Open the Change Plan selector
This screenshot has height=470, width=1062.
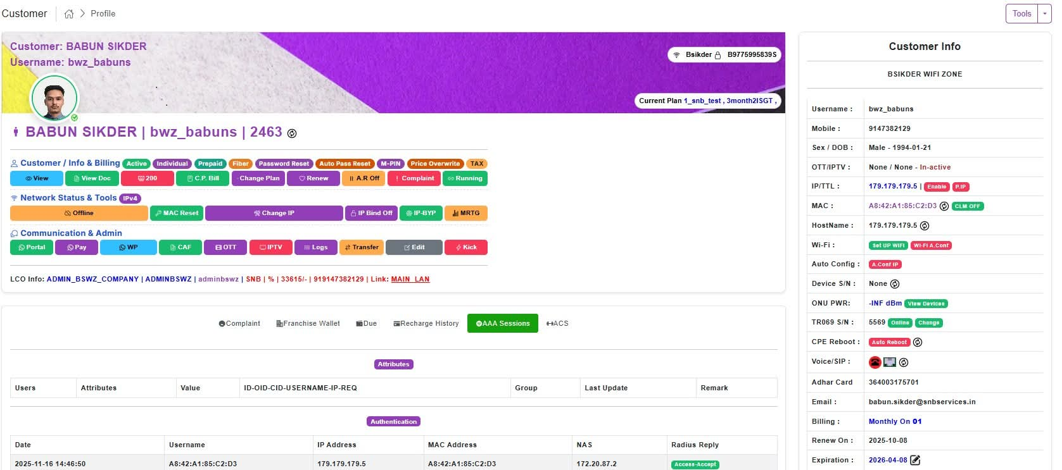click(x=258, y=178)
